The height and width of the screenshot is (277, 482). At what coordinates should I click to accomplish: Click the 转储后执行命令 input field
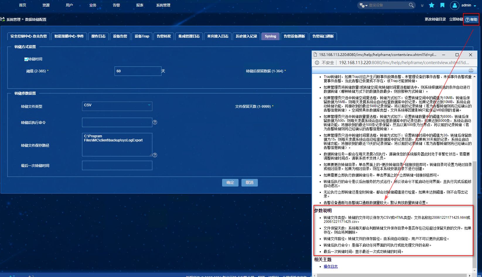tap(117, 122)
